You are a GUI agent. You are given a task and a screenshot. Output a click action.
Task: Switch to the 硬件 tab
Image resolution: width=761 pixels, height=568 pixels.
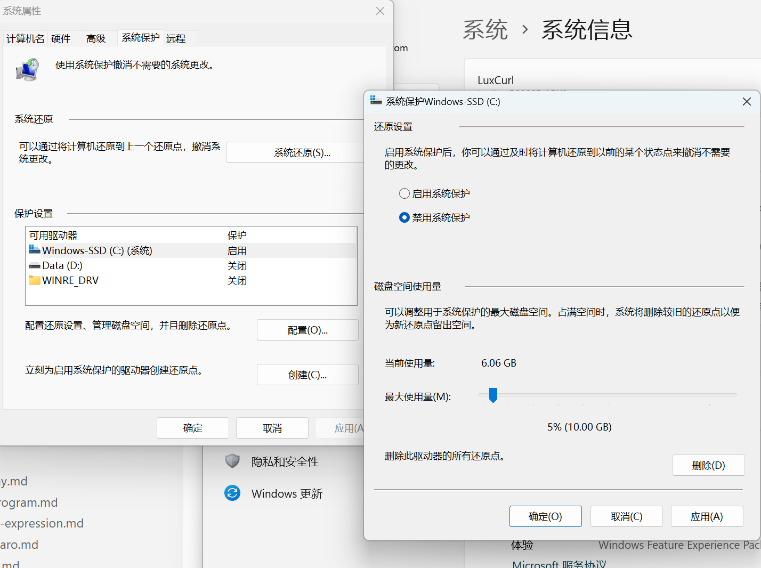tap(61, 38)
